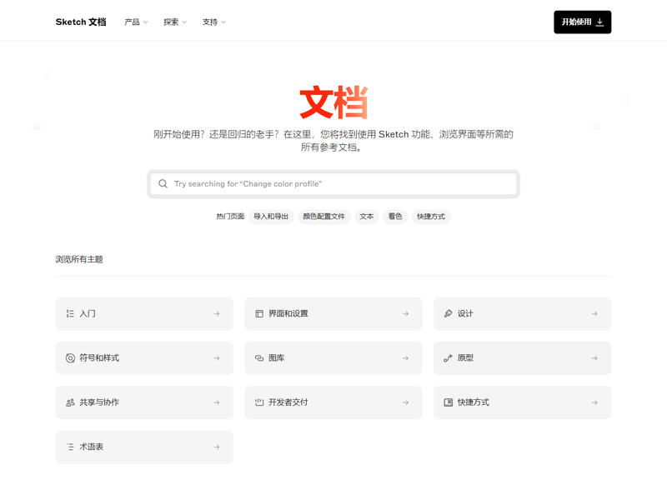Click the search magnifier icon in search bar
Screen dimensions: 667x500
tap(163, 183)
